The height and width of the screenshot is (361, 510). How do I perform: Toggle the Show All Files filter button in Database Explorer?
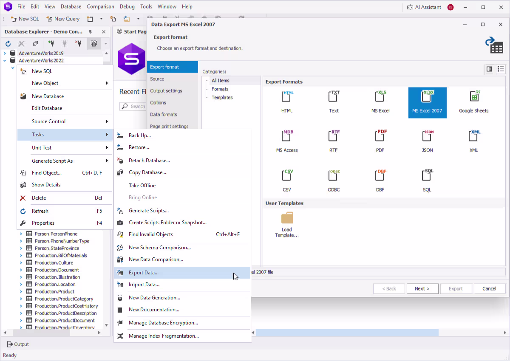point(93,43)
